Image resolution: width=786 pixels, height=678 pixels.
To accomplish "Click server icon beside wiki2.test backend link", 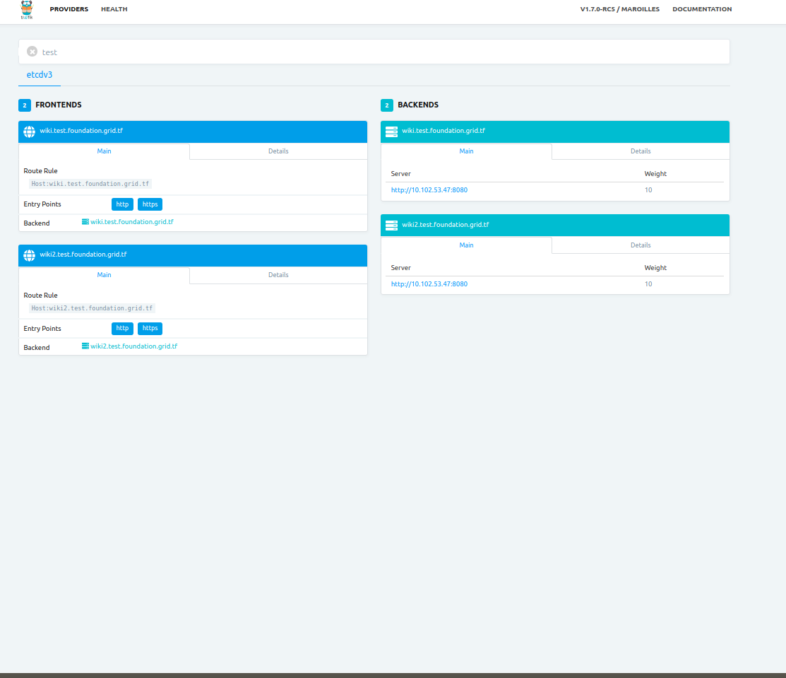I will pyautogui.click(x=85, y=346).
